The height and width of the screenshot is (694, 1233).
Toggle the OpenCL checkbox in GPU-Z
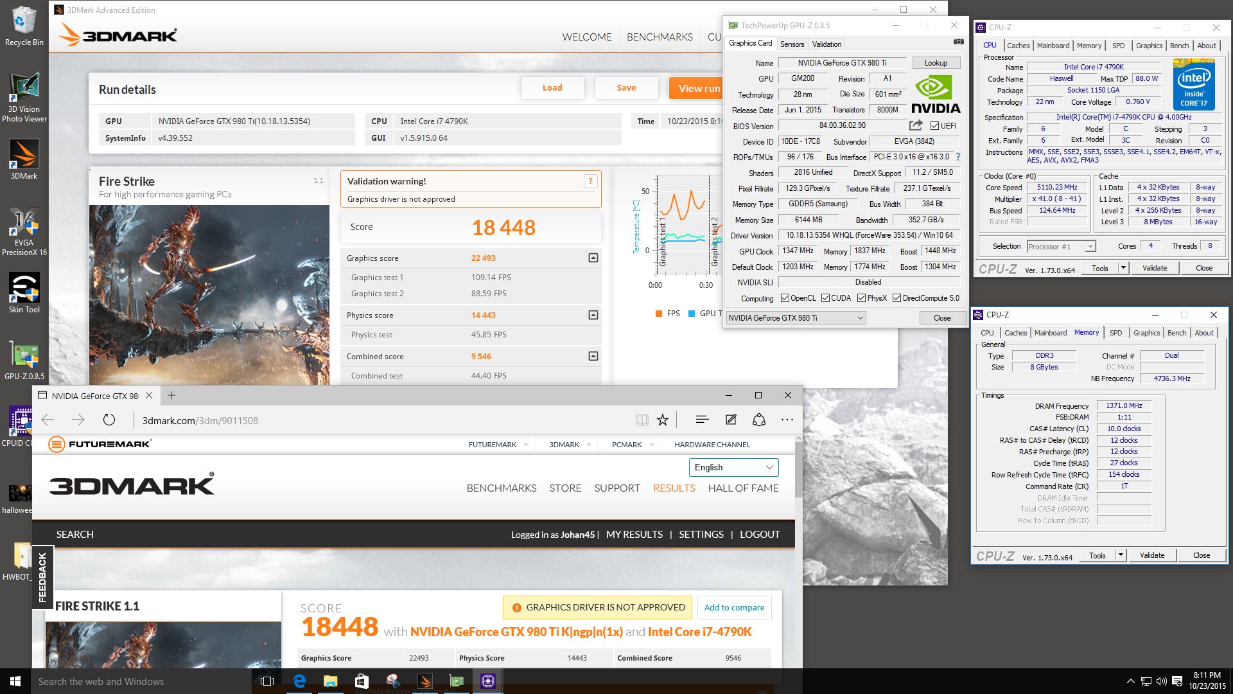pos(785,298)
